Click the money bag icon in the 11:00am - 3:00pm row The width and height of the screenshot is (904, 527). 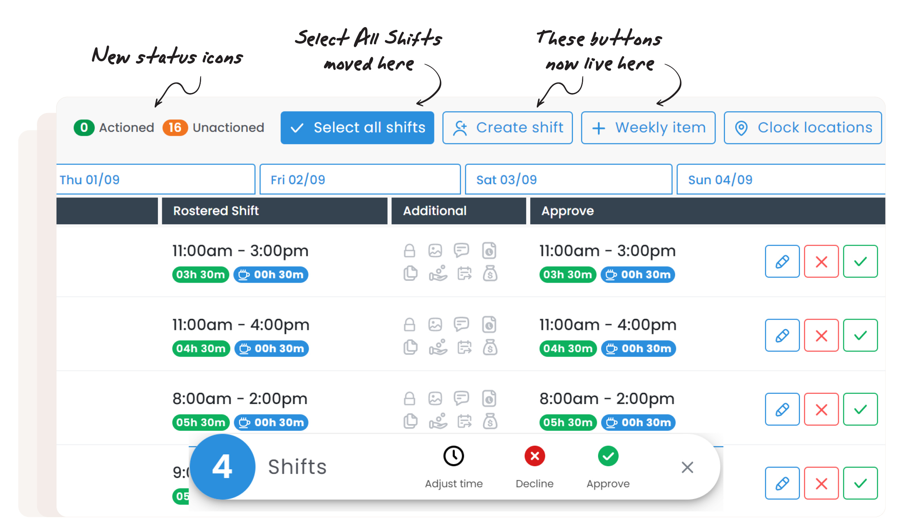tap(490, 273)
